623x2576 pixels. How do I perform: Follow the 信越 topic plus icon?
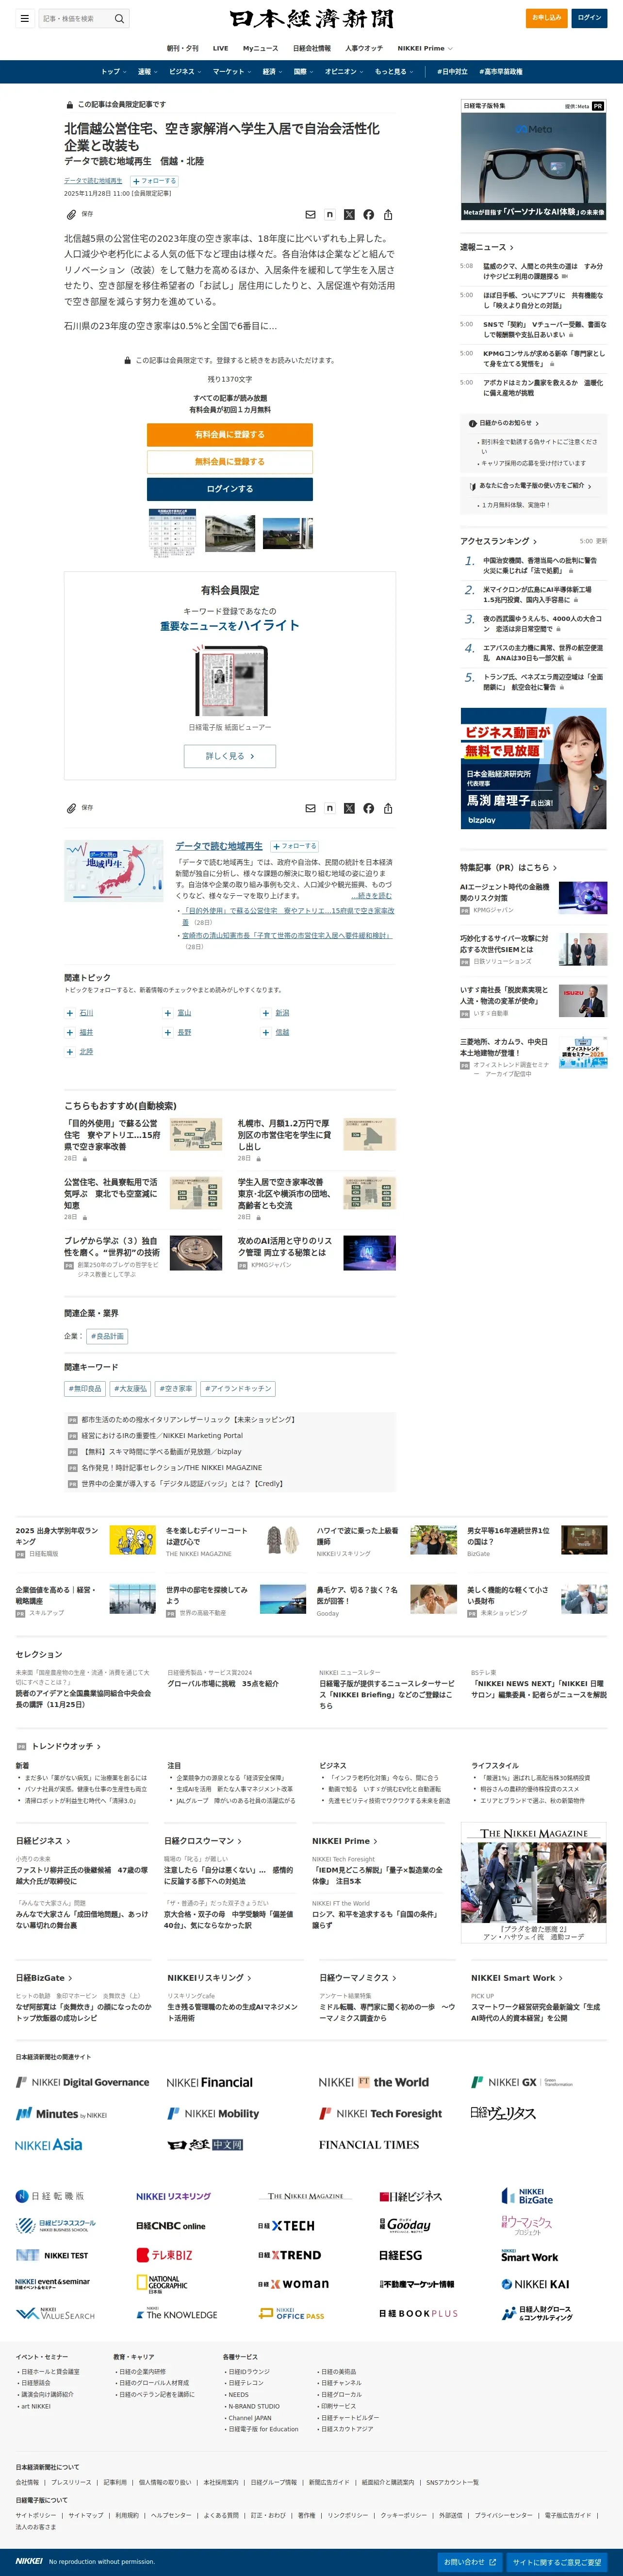(266, 1032)
